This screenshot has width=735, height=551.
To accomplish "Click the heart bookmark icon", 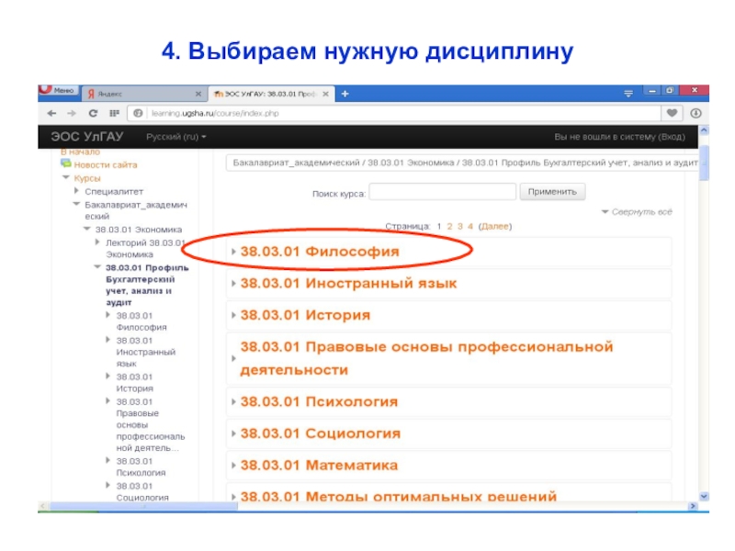I will click(x=672, y=113).
